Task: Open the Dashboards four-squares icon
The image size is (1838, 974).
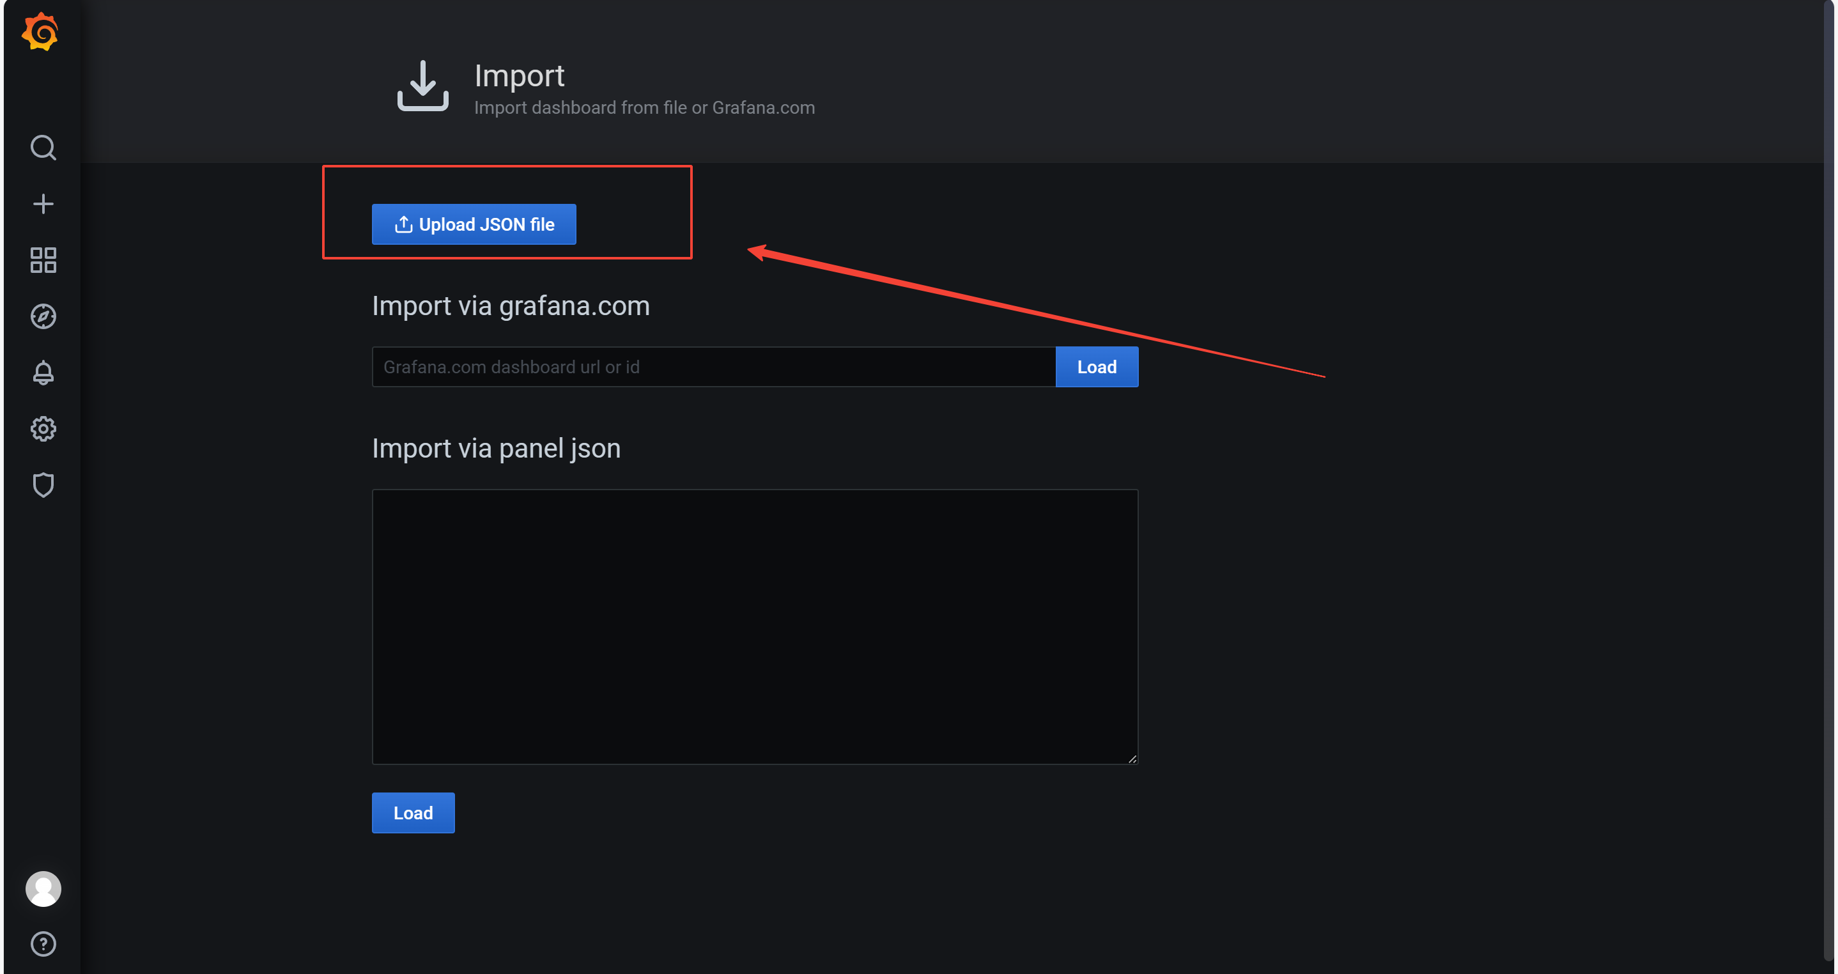Action: [x=43, y=261]
